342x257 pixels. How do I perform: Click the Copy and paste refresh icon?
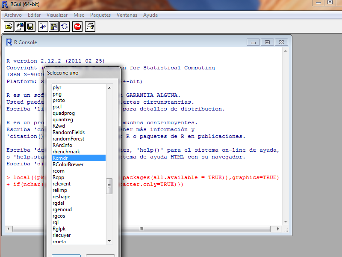tap(65, 27)
